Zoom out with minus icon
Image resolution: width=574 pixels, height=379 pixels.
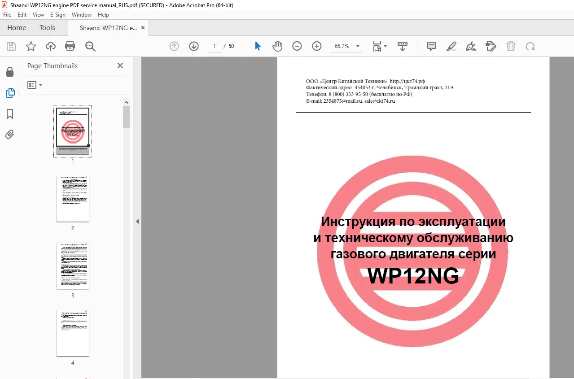coord(297,46)
